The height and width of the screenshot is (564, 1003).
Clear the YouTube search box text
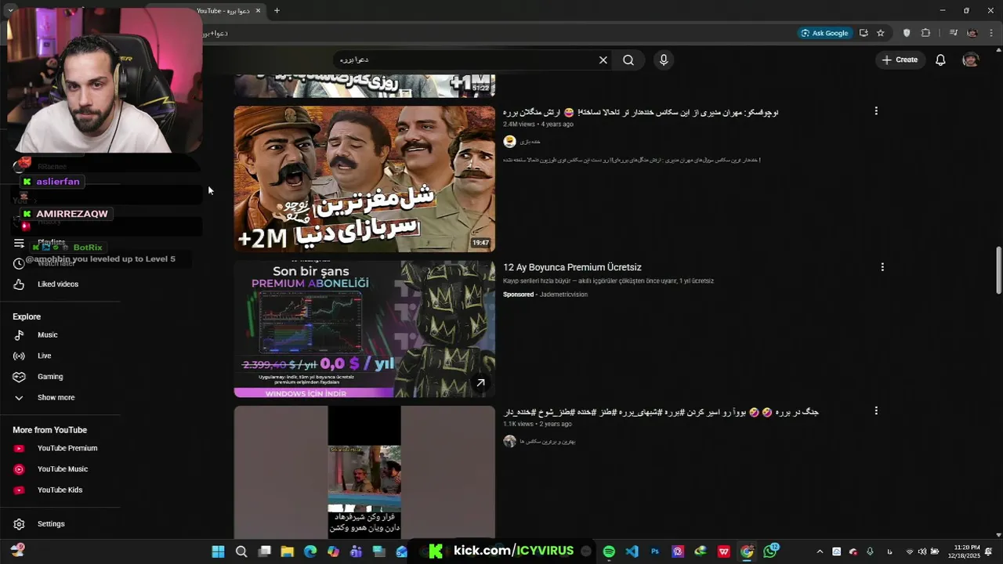click(x=603, y=60)
